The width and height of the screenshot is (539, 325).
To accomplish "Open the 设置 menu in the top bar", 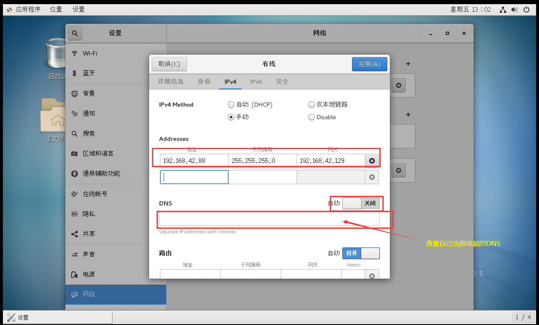I will (x=78, y=9).
